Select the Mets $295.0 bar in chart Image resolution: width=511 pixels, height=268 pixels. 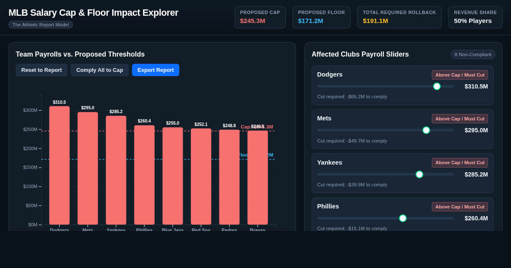88,168
